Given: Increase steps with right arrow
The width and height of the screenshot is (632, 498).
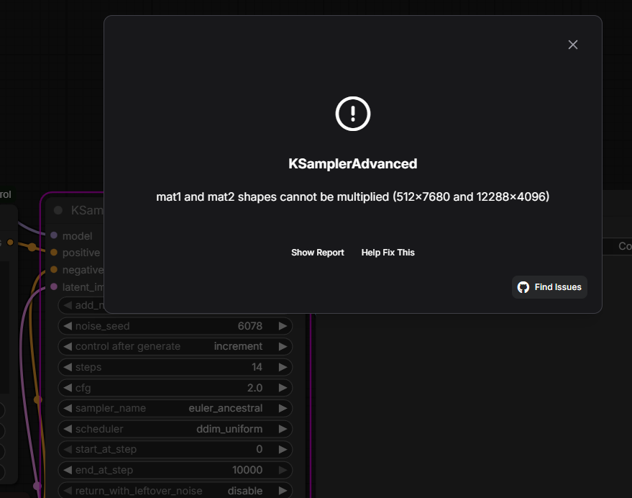Looking at the screenshot, I should click(x=283, y=367).
